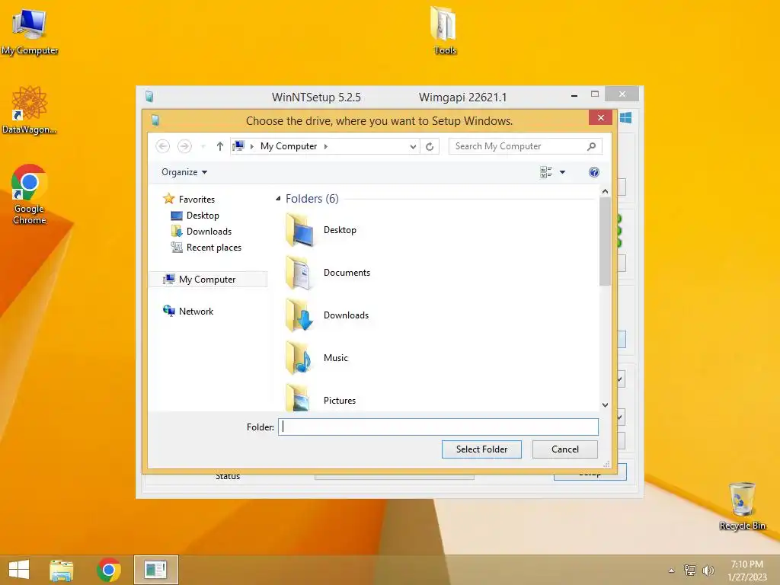Open the volume tray icon
The height and width of the screenshot is (585, 780).
[708, 570]
